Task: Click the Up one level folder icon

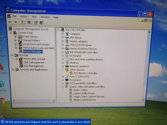Action: 23,22
